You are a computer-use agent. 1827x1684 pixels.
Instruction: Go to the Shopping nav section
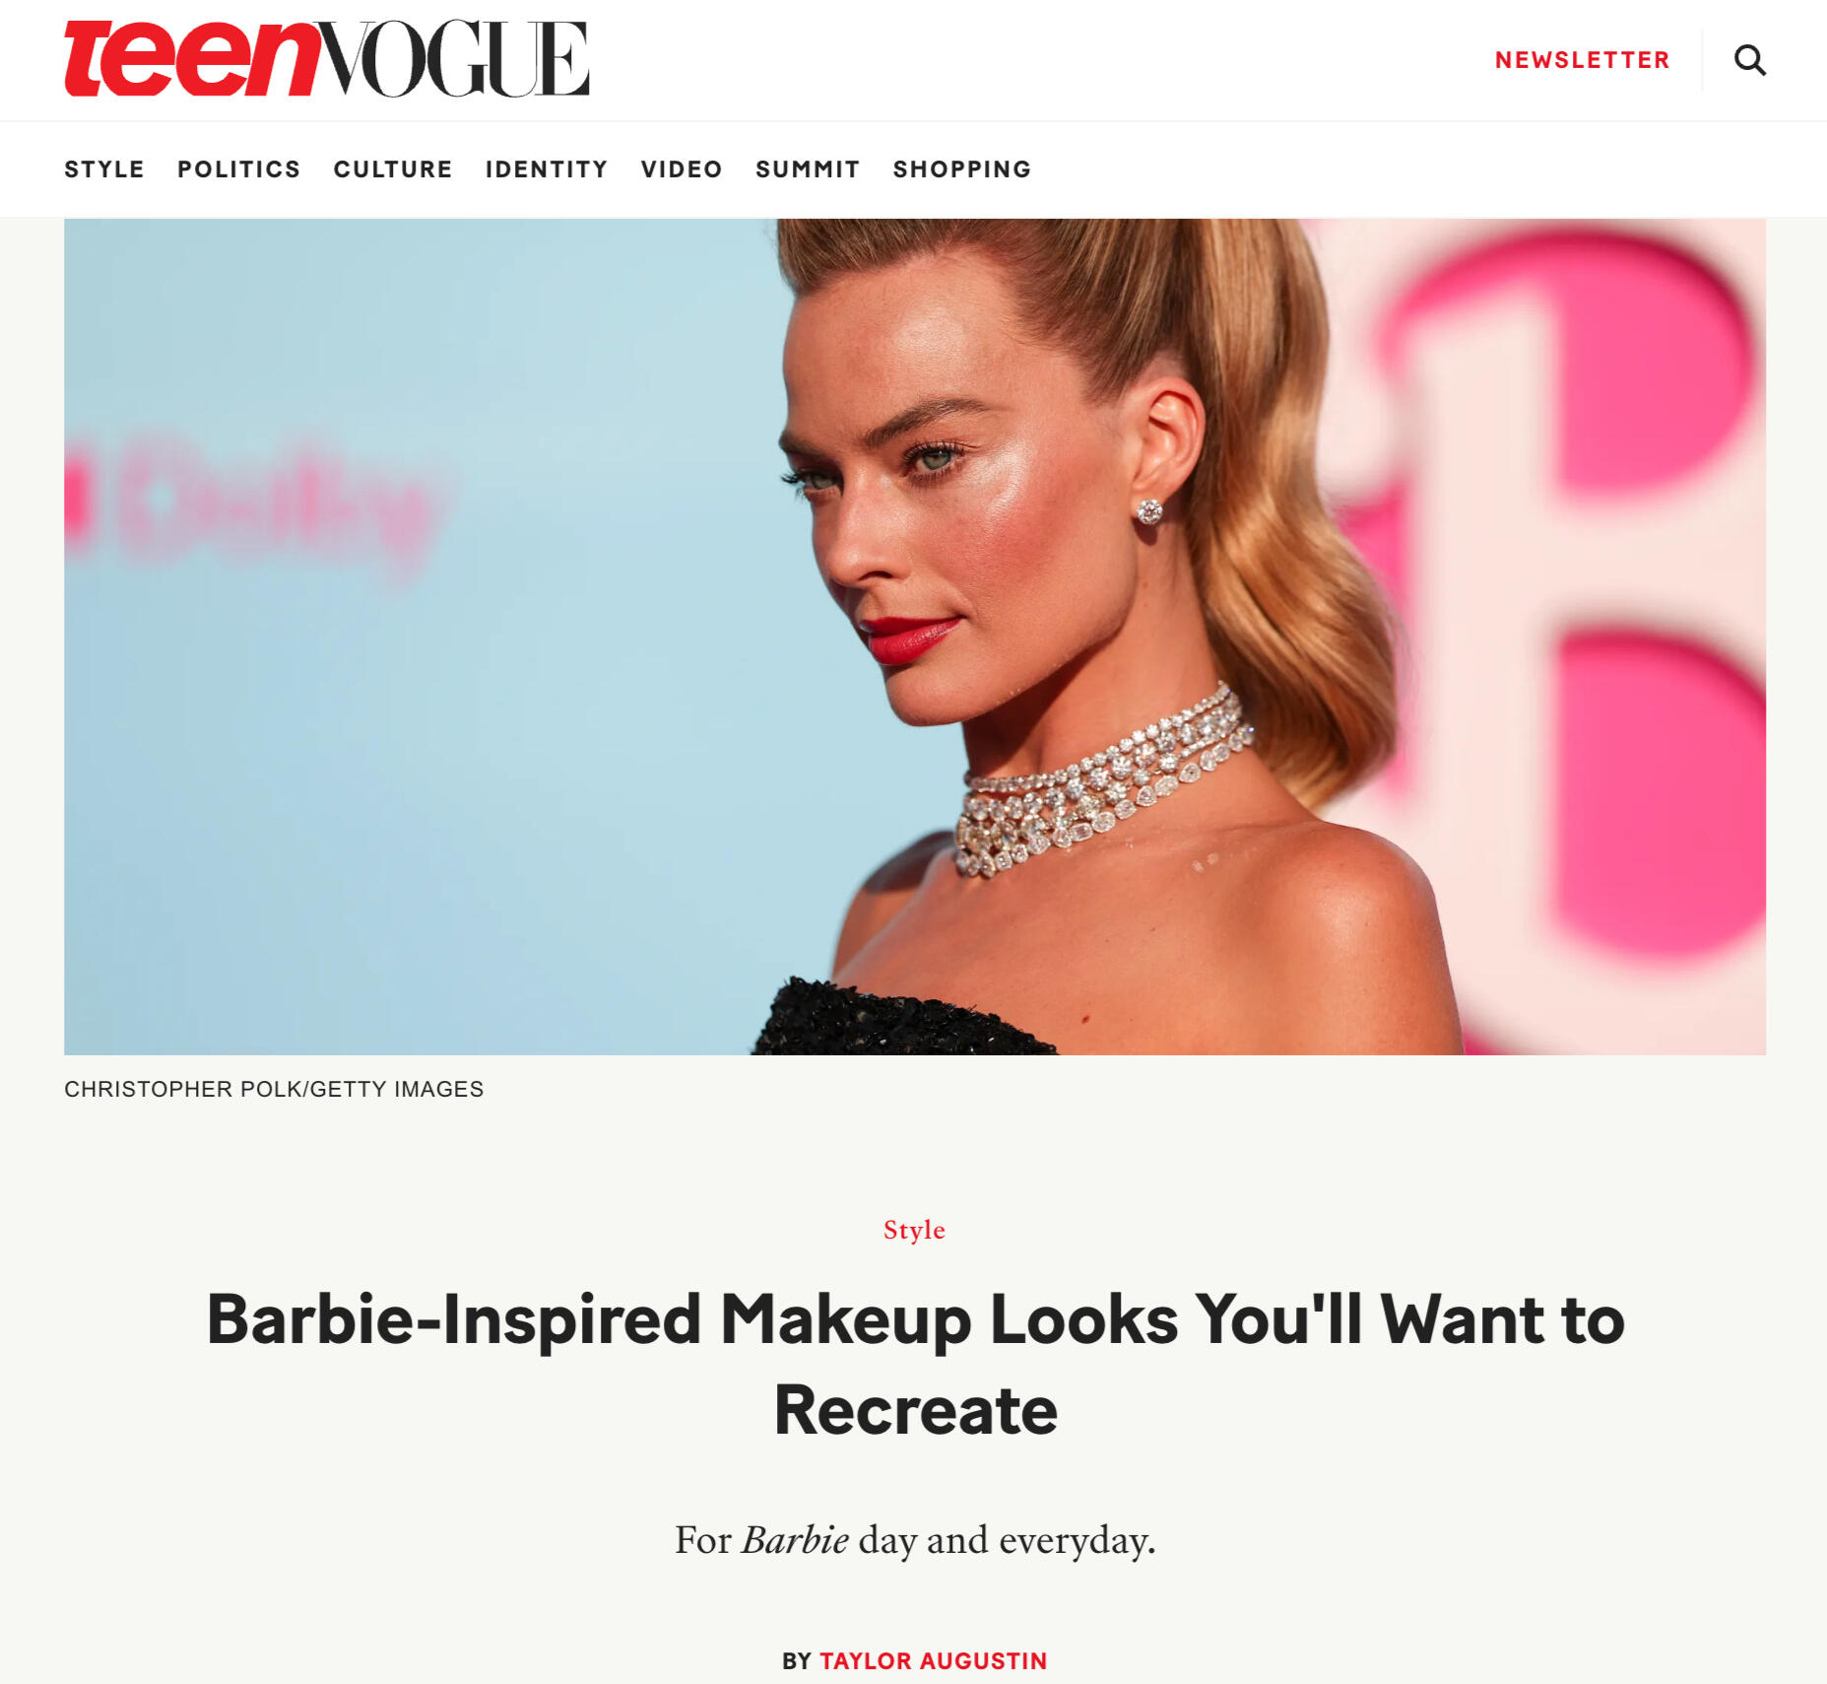(x=961, y=169)
